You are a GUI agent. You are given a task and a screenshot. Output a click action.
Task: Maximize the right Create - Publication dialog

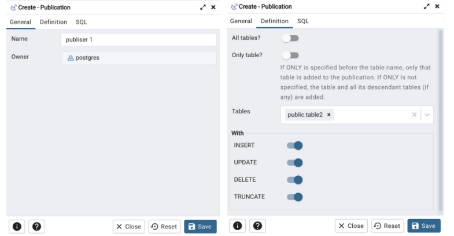(x=427, y=6)
